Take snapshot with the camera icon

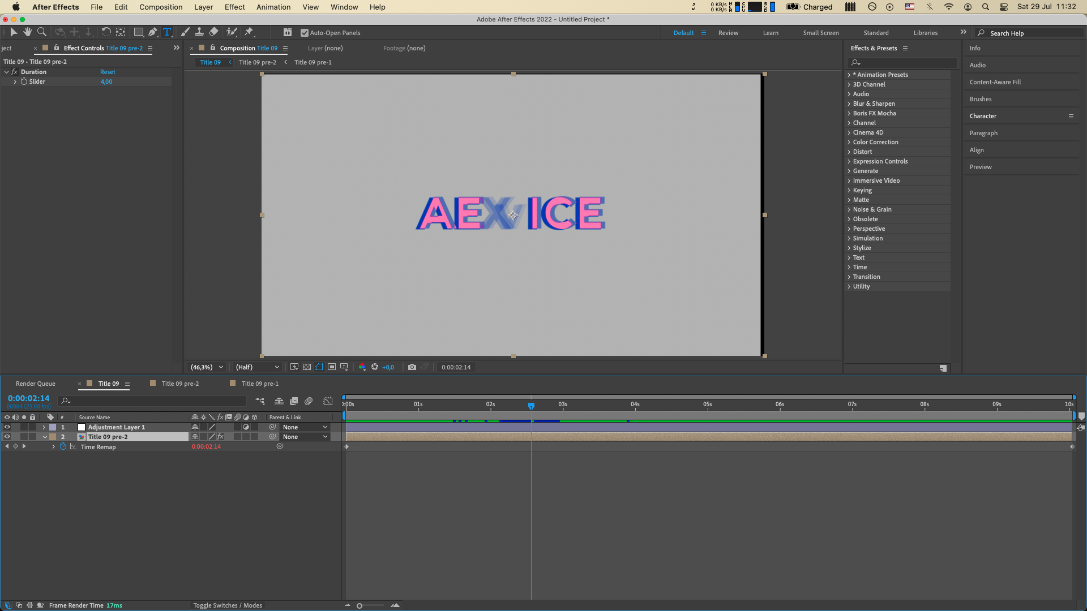(412, 367)
